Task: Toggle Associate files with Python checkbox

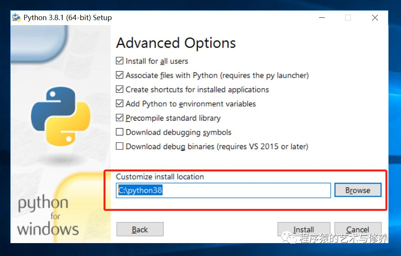Action: (120, 75)
